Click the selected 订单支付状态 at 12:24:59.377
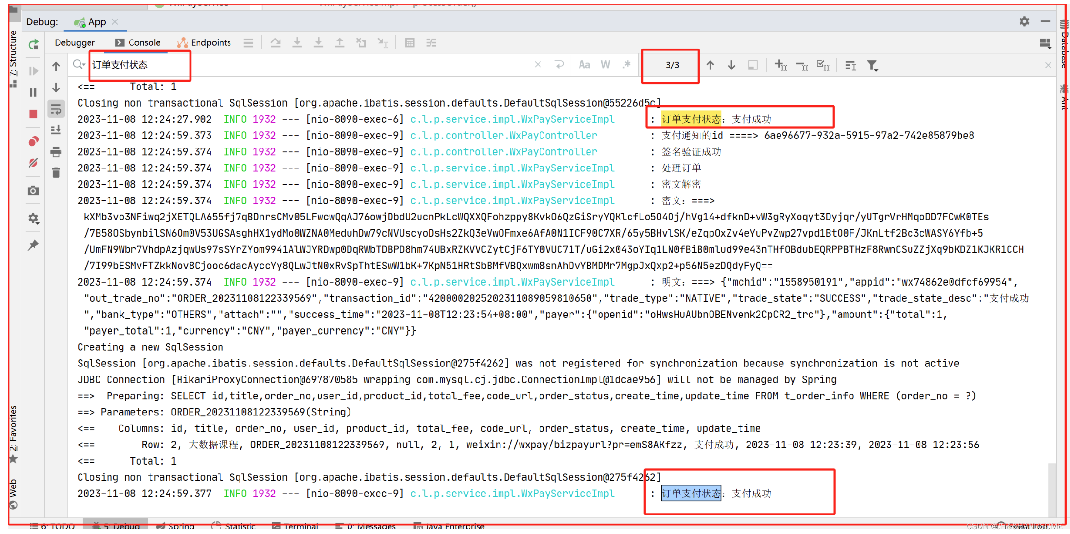Image resolution: width=1070 pixels, height=534 pixels. coord(691,494)
